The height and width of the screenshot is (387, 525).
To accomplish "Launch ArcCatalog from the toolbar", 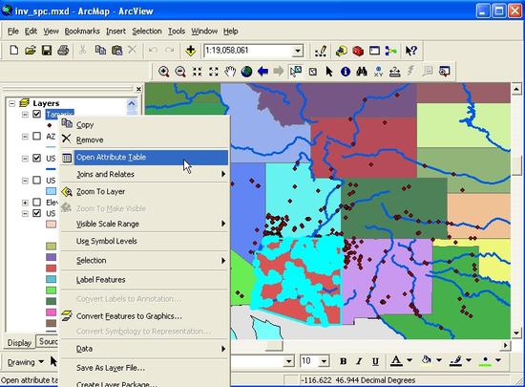I will click(341, 51).
